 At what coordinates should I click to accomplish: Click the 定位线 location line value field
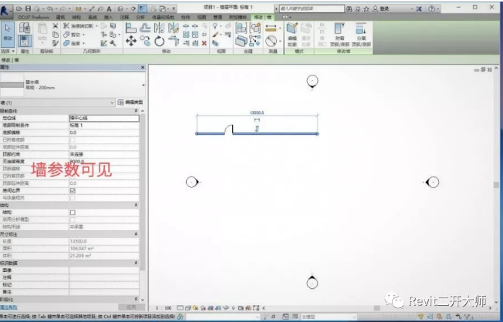tap(104, 118)
